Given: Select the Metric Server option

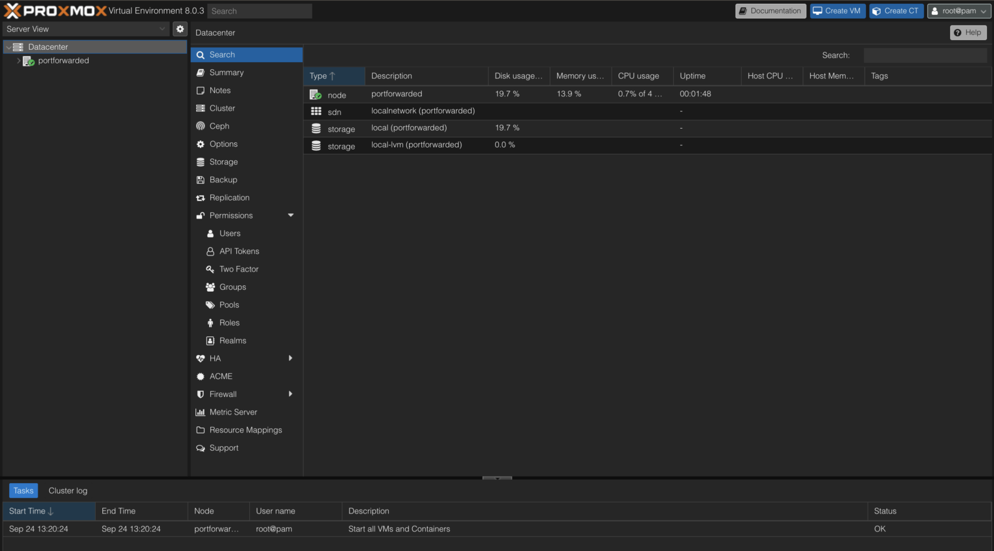Looking at the screenshot, I should point(233,412).
